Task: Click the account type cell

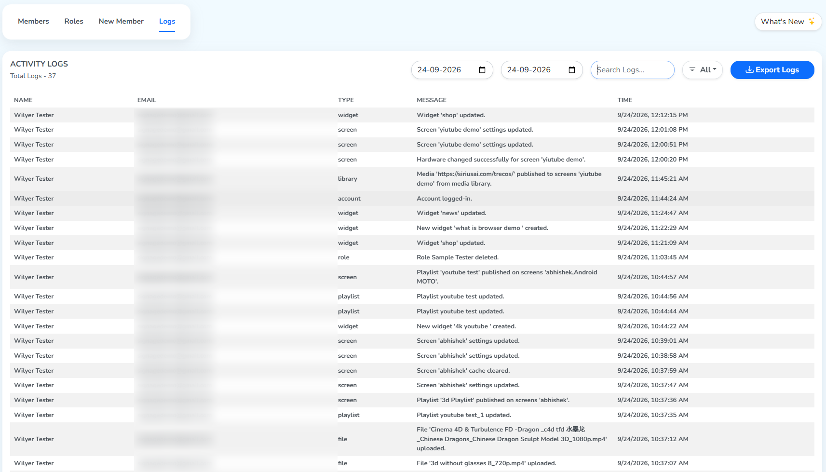Action: tap(349, 199)
